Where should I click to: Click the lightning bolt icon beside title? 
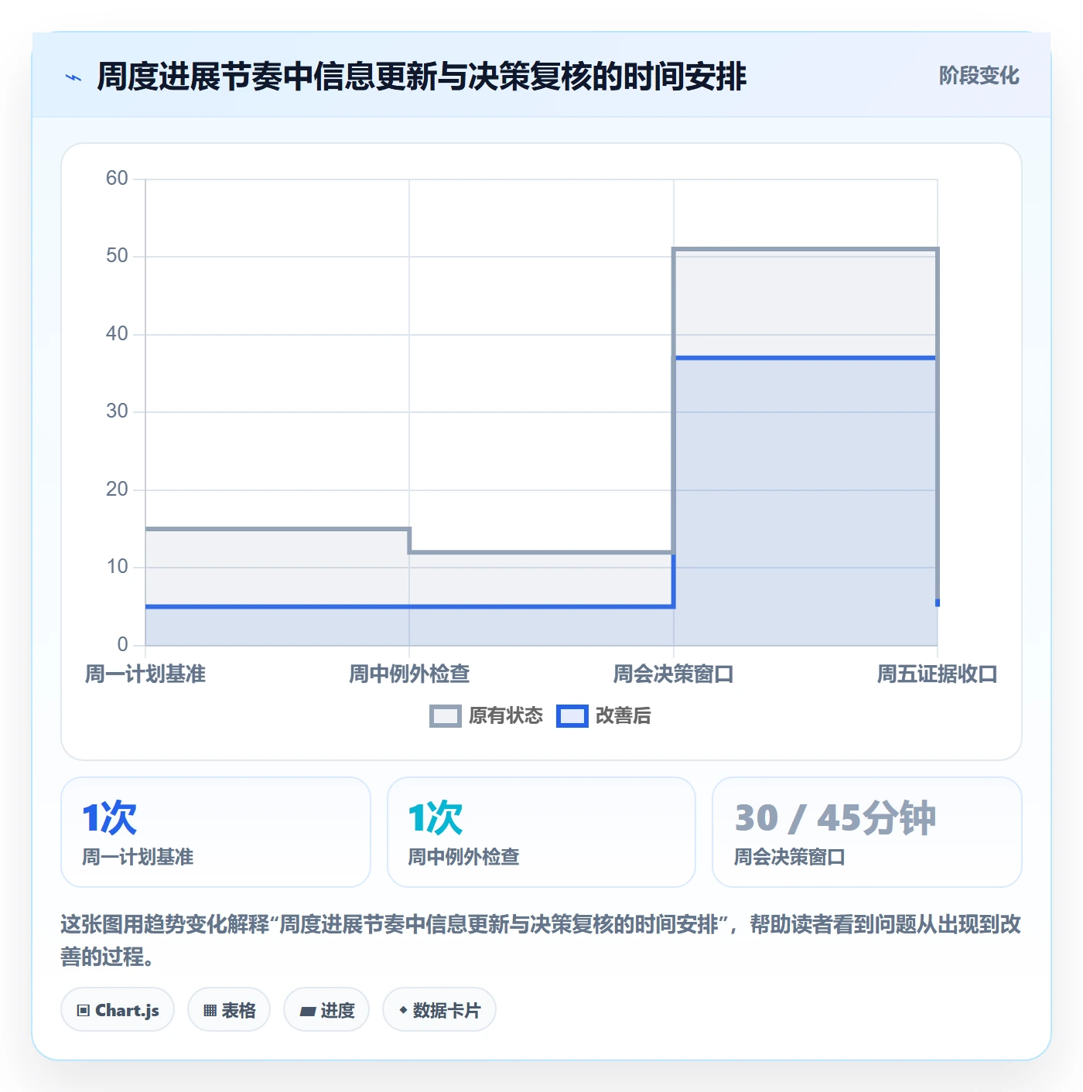73,77
